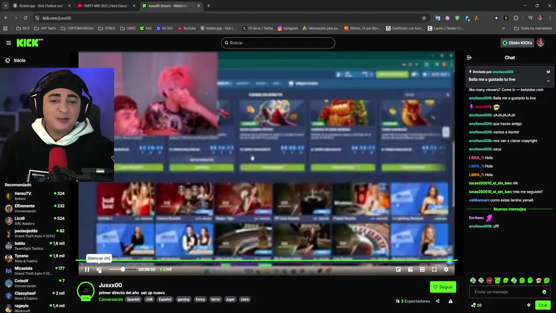The image size is (556, 313).
Task: Open video player settings gear
Action: click(x=446, y=270)
